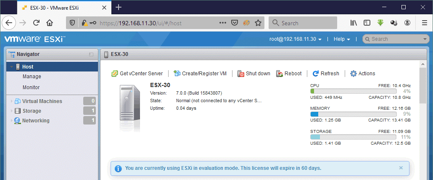Open the Help dropdown menu
433x180 pixels.
pyautogui.click(x=341, y=39)
